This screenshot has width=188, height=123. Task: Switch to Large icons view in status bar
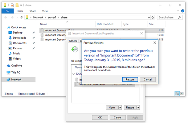(x=182, y=93)
